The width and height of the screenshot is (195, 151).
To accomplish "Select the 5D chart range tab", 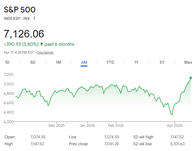I will pos(33,62).
